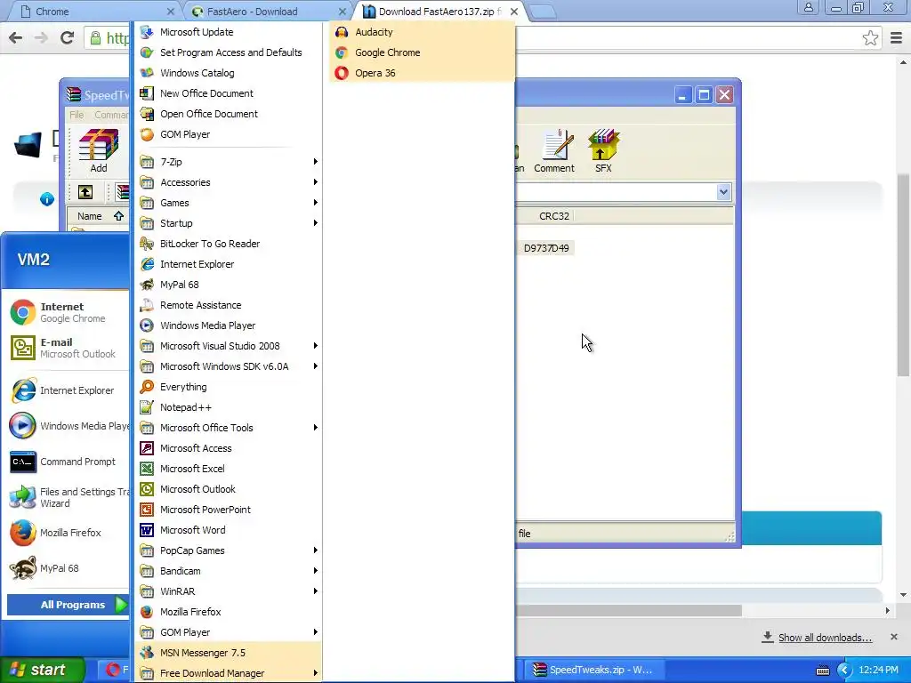Screen dimensions: 911x683
Task: Expand Free Download Manager folder
Action: pos(229,673)
